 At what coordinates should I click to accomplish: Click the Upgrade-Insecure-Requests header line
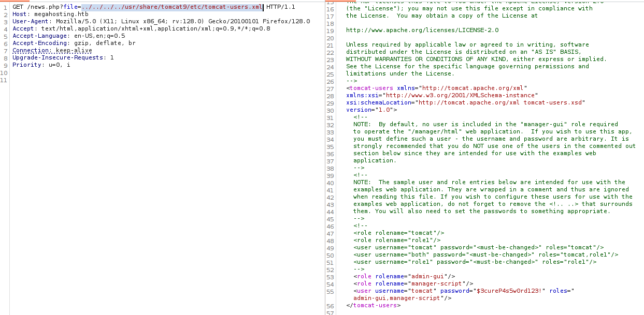[63, 57]
